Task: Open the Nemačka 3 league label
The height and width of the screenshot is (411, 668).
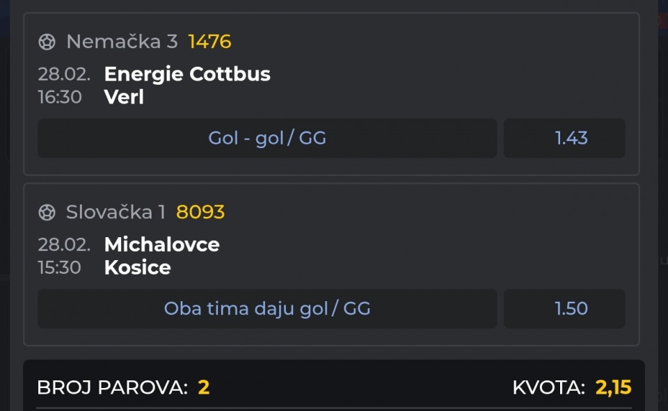Action: pyautogui.click(x=122, y=42)
